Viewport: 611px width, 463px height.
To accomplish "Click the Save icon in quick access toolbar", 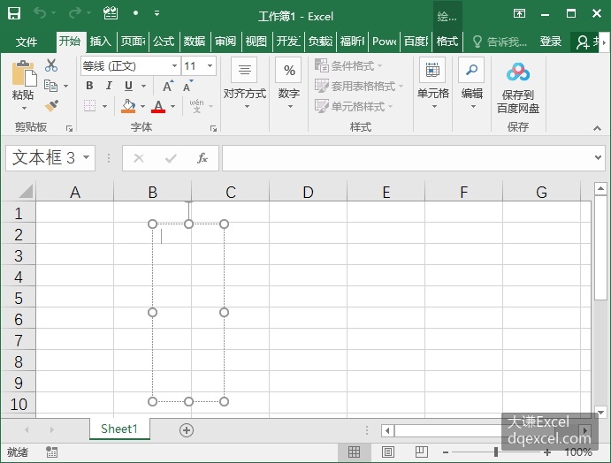I will (14, 13).
